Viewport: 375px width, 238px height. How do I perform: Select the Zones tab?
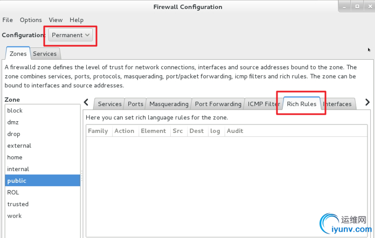(18, 54)
